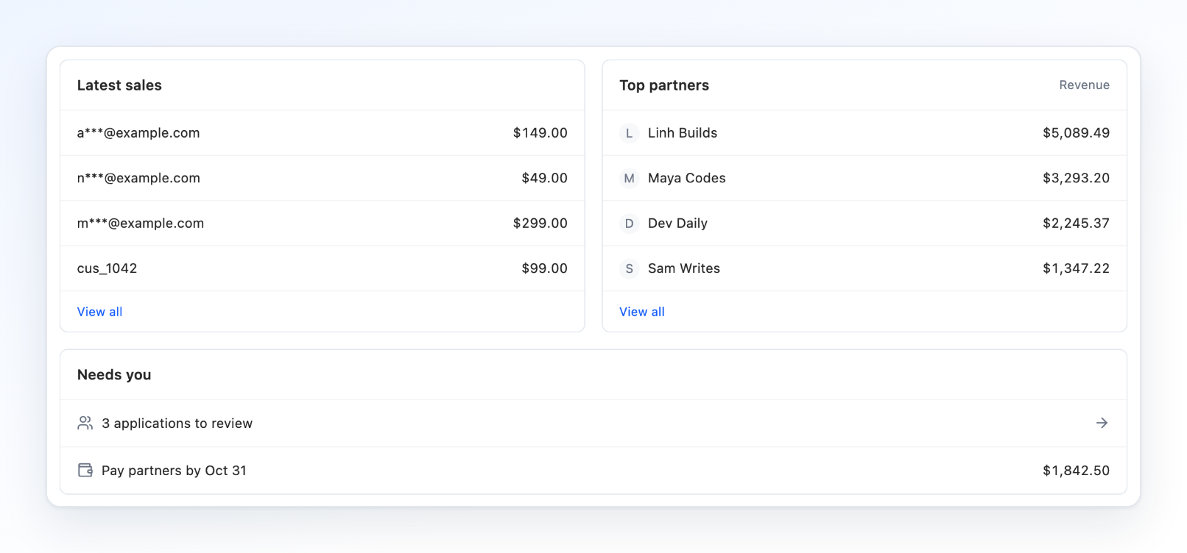Click the $49.00 sale amount
The height and width of the screenshot is (553, 1187).
coord(545,178)
